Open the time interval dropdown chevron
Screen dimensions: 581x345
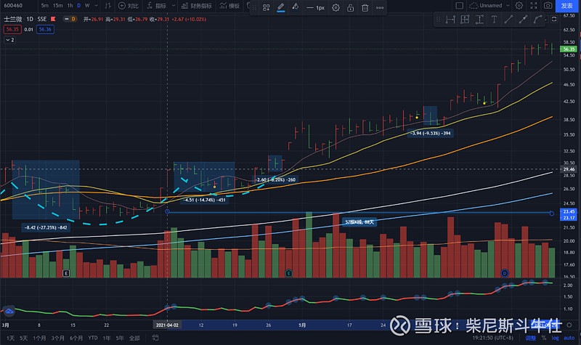97,6
